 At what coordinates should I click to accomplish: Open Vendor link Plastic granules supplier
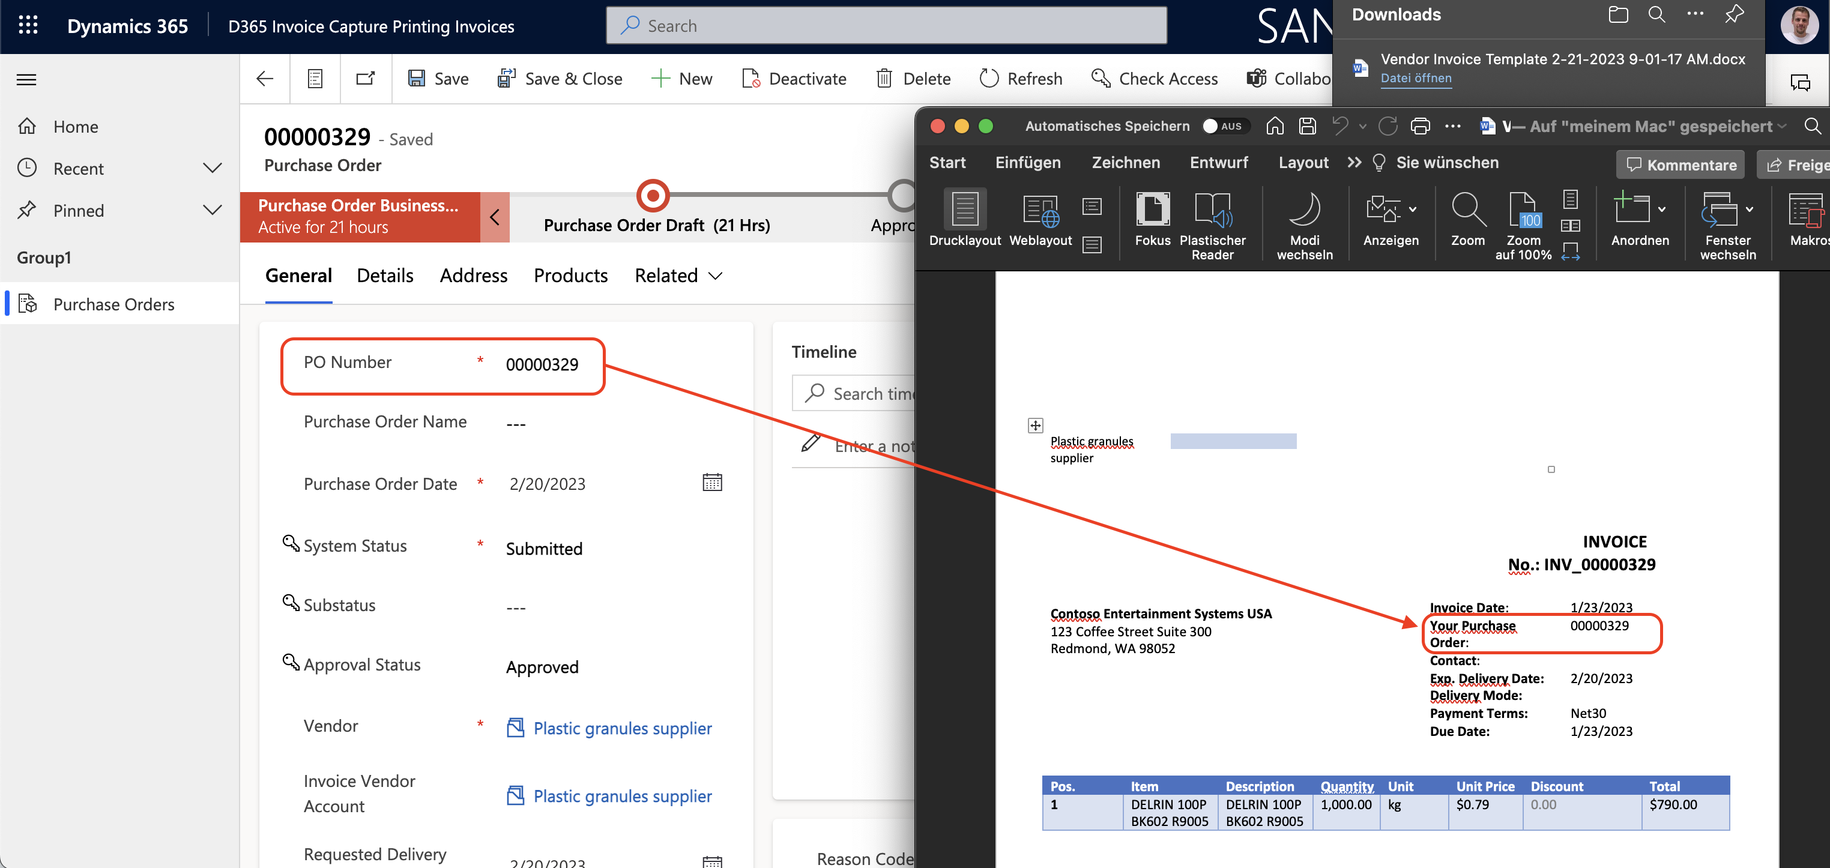point(623,728)
